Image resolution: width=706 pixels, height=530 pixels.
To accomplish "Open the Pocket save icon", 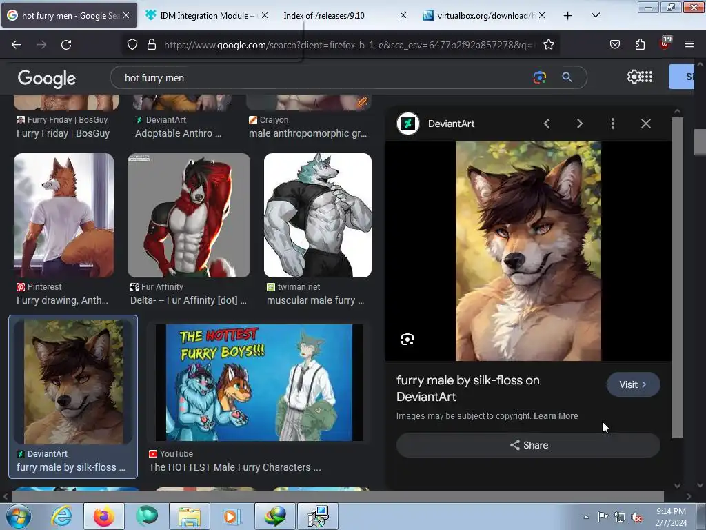I will (x=614, y=44).
